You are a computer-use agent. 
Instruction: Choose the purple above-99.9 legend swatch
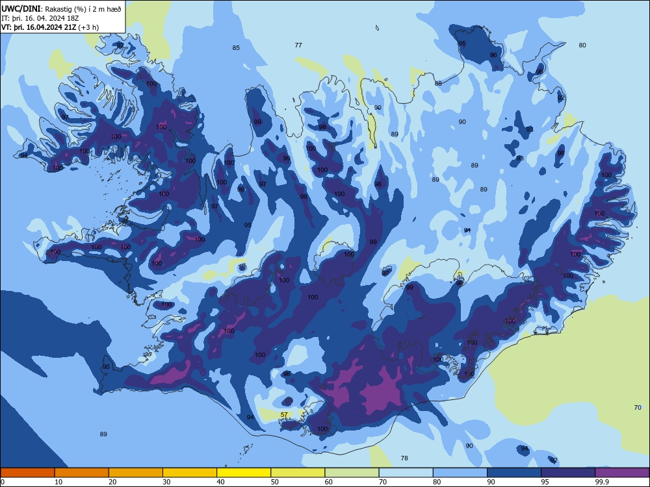(x=622, y=473)
